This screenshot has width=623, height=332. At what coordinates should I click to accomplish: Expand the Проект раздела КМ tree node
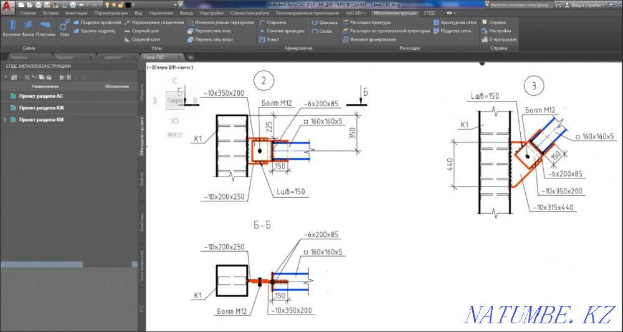click(x=5, y=119)
